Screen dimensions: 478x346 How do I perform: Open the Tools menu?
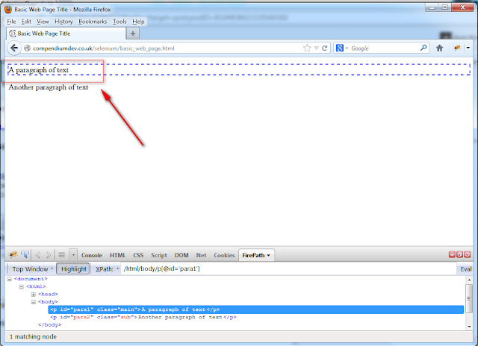(119, 22)
